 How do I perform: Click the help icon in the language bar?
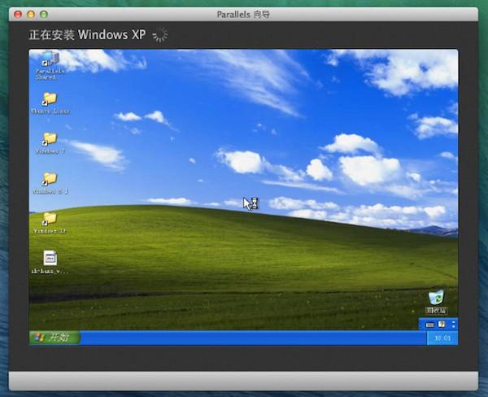coord(442,325)
